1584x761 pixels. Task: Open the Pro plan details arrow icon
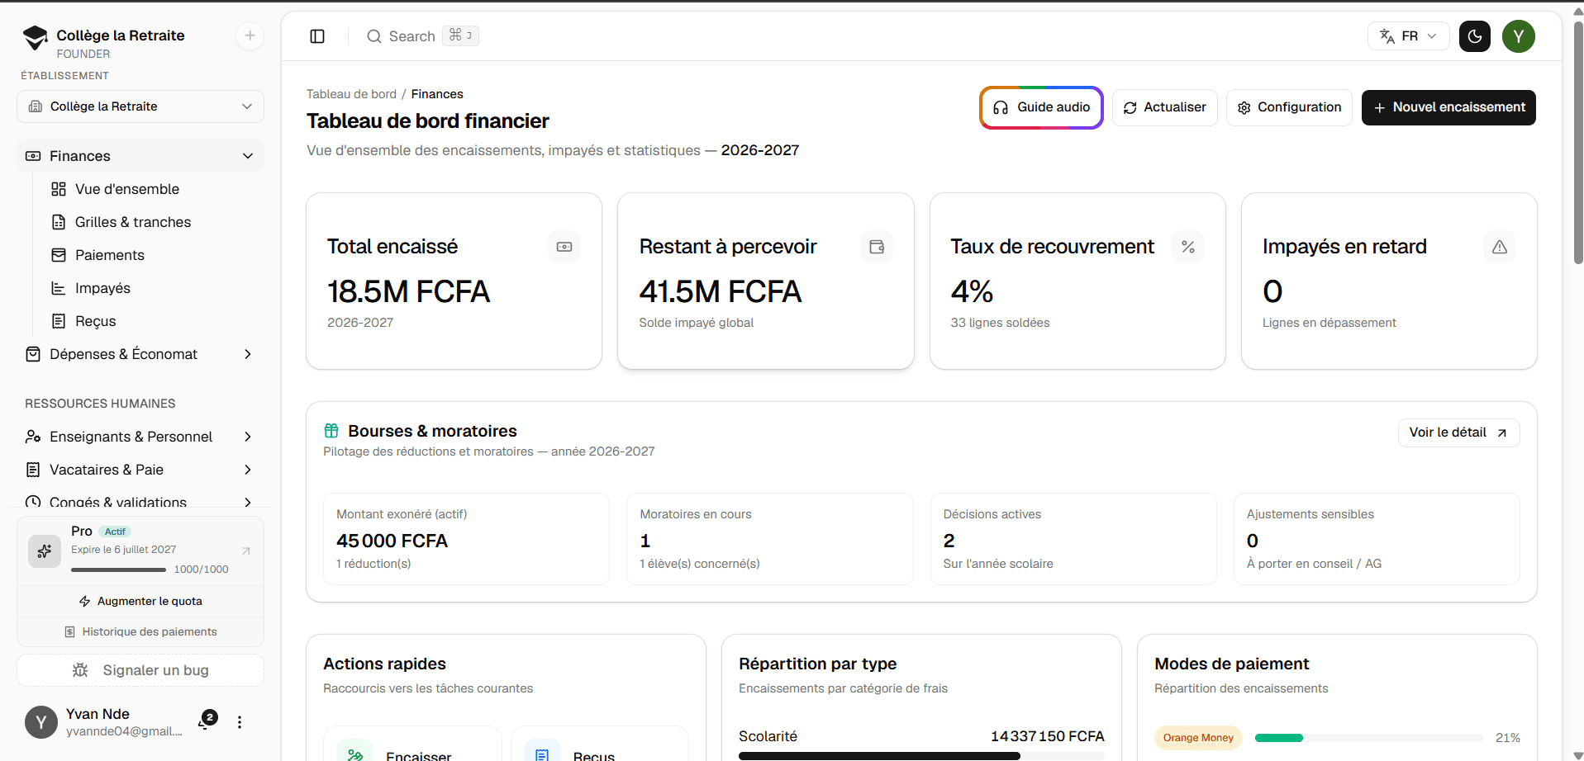click(x=246, y=551)
